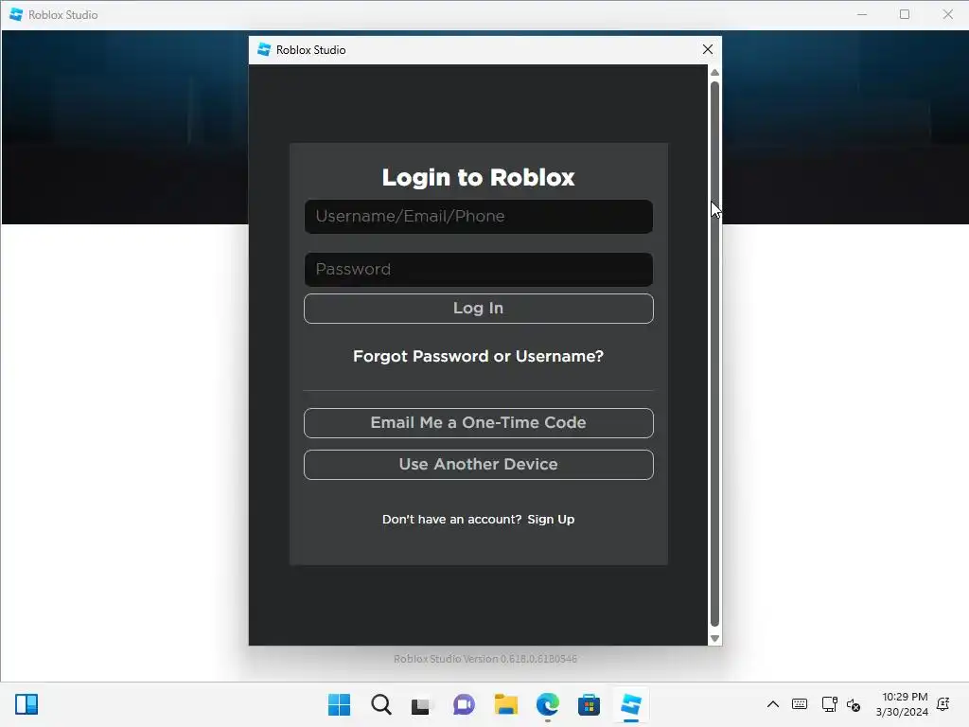
Task: Open taskbar Search
Action: click(381, 704)
